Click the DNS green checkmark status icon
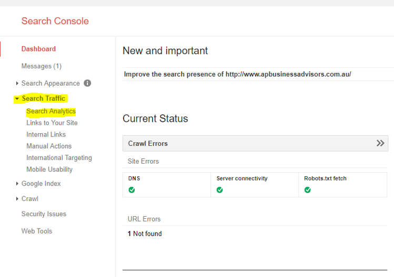Viewport: 394px width, 277px height. [x=132, y=190]
